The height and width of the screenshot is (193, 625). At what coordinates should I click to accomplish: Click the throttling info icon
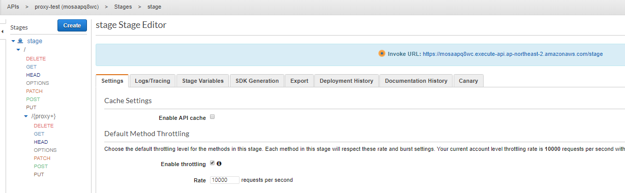click(219, 164)
